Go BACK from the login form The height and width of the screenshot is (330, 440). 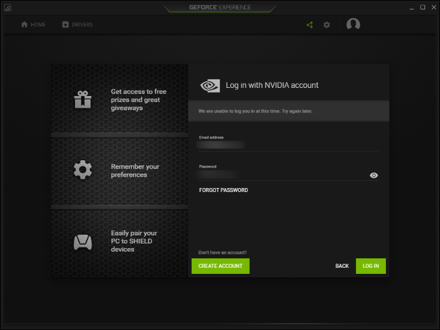(x=342, y=266)
